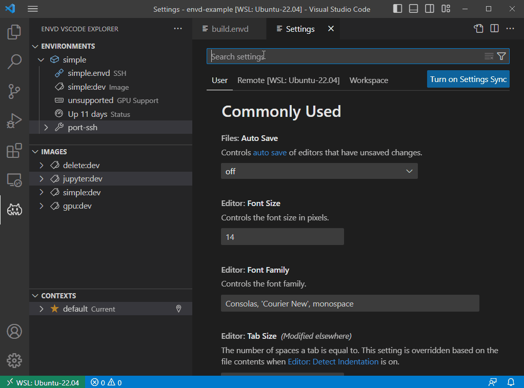The height and width of the screenshot is (388, 524).
Task: Open Customize Layout icon
Action: pyautogui.click(x=446, y=9)
